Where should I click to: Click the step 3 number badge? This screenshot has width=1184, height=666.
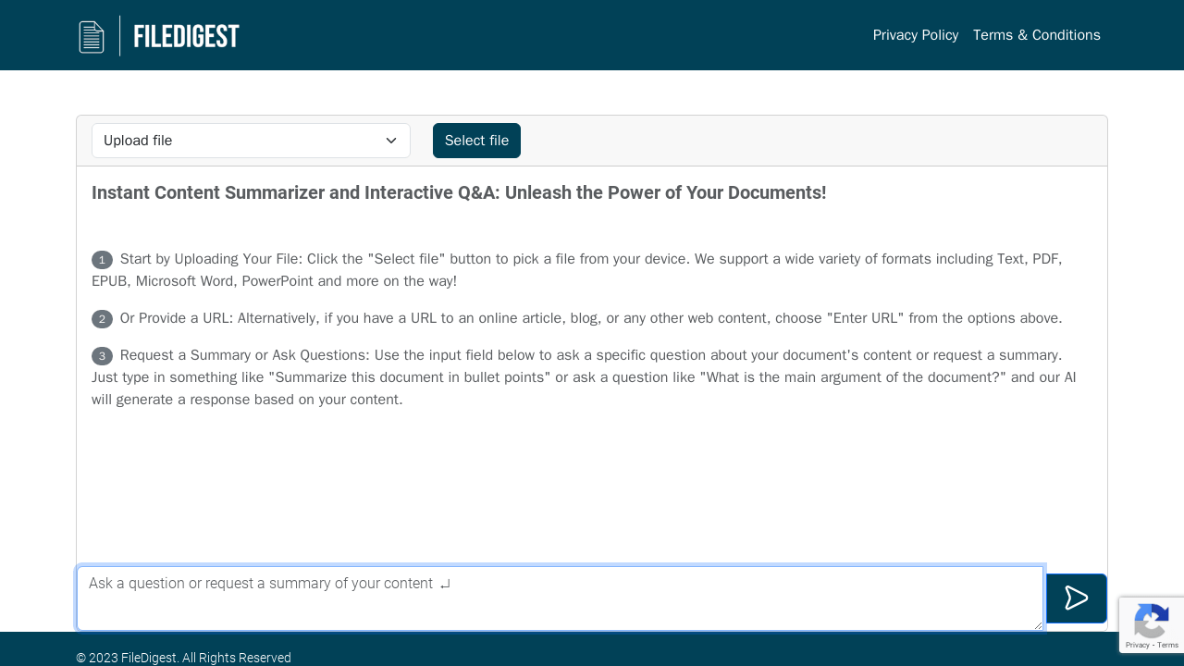tap(102, 356)
